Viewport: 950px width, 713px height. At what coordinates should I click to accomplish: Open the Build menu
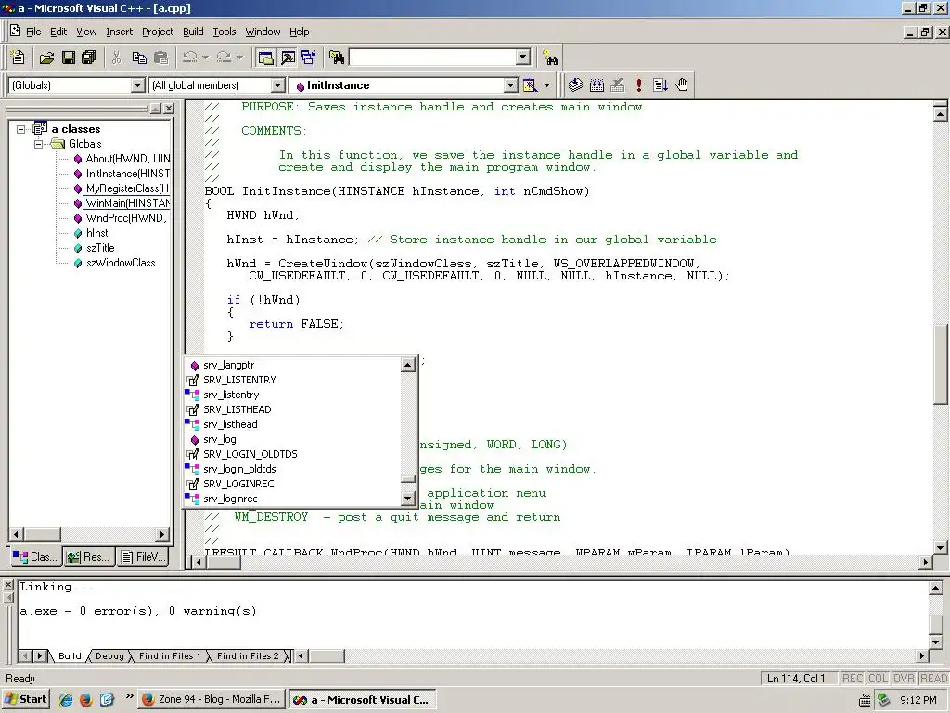(x=193, y=32)
